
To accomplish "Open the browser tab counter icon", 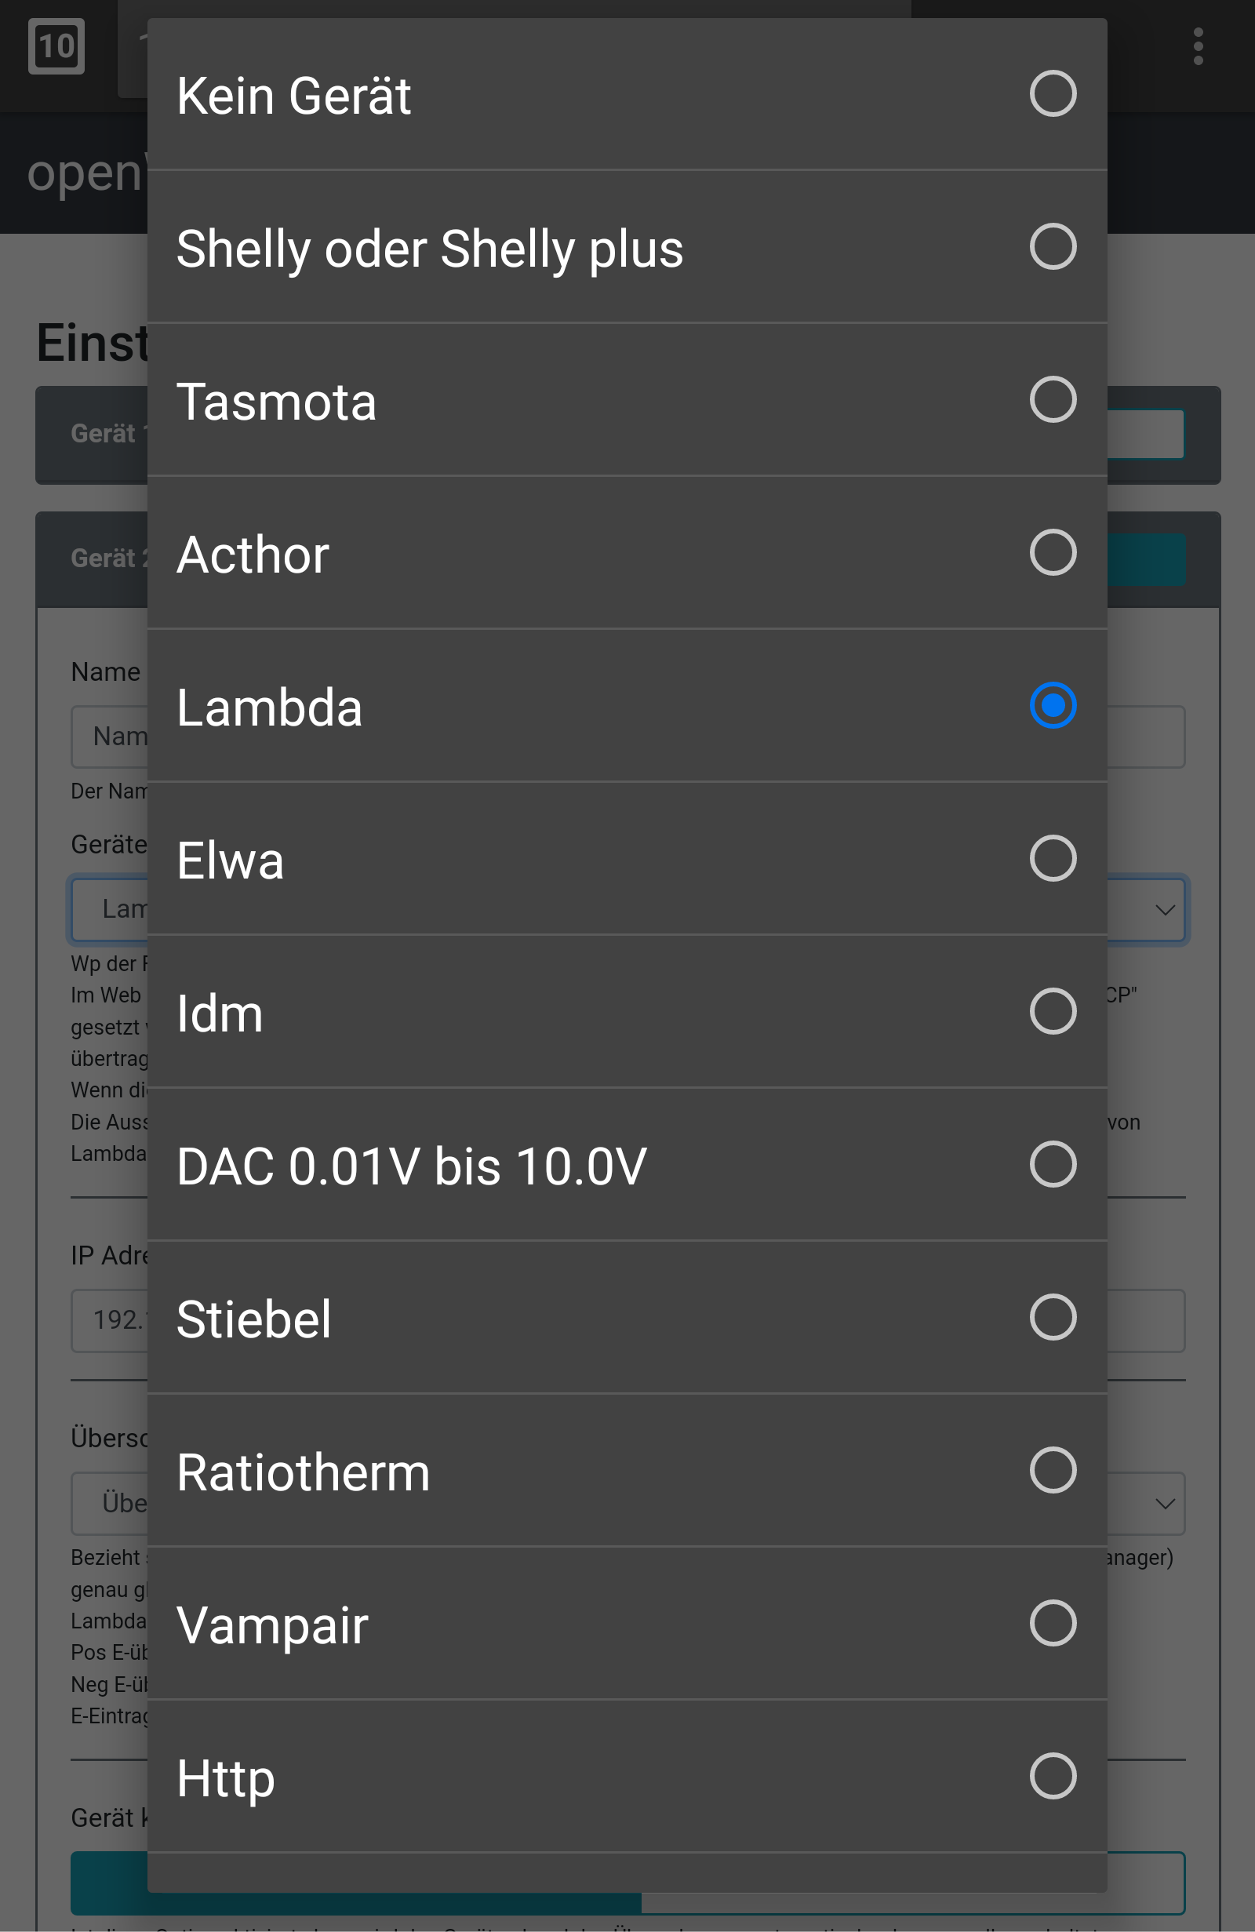I will (56, 46).
